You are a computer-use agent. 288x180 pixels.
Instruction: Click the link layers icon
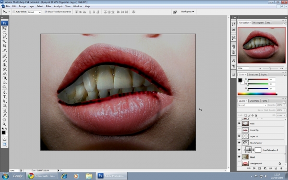click(249, 168)
